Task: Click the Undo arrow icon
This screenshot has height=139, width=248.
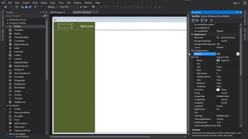Action: [x=35, y=7]
